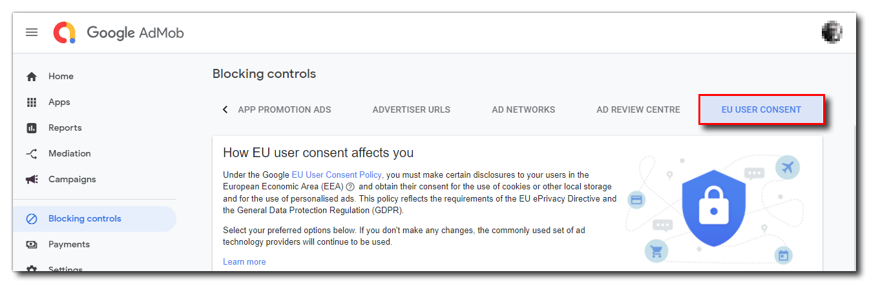
Task: Switch to the Advertiser URLs tab
Action: tap(411, 109)
